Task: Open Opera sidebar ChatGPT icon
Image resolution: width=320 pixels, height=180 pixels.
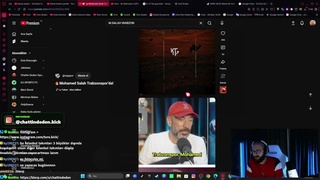Action: click(4, 59)
